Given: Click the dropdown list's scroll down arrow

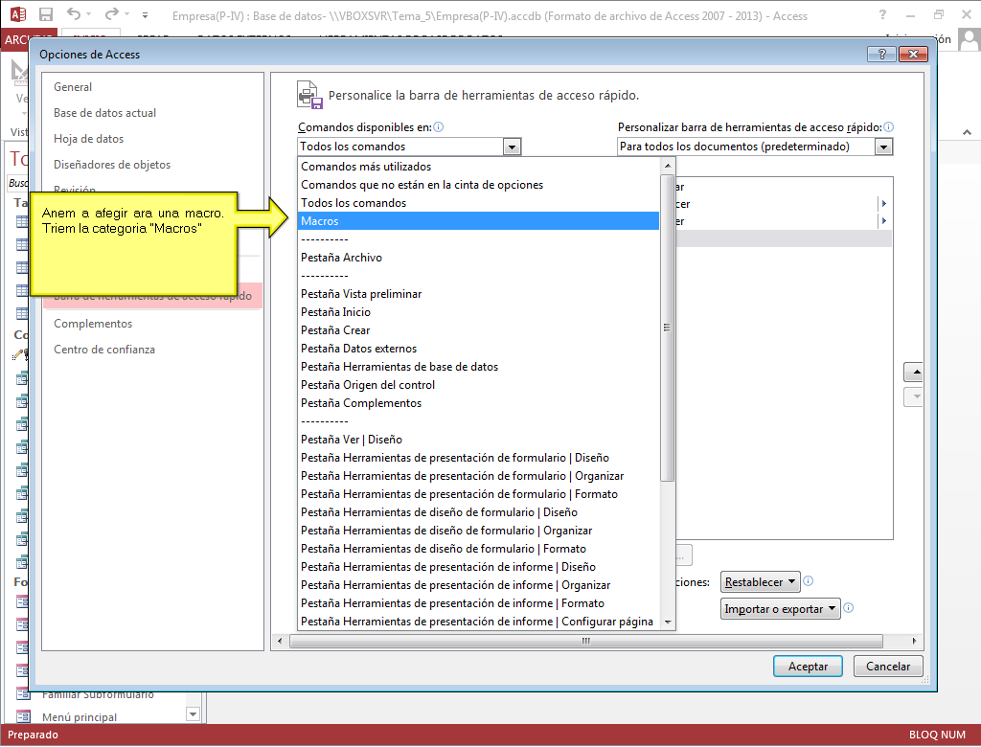Looking at the screenshot, I should pos(668,622).
